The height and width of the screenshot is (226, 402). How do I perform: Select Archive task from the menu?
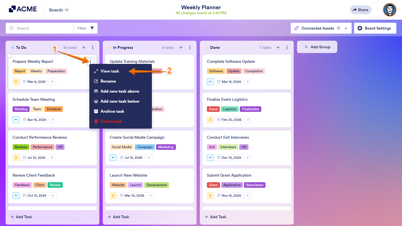point(113,111)
